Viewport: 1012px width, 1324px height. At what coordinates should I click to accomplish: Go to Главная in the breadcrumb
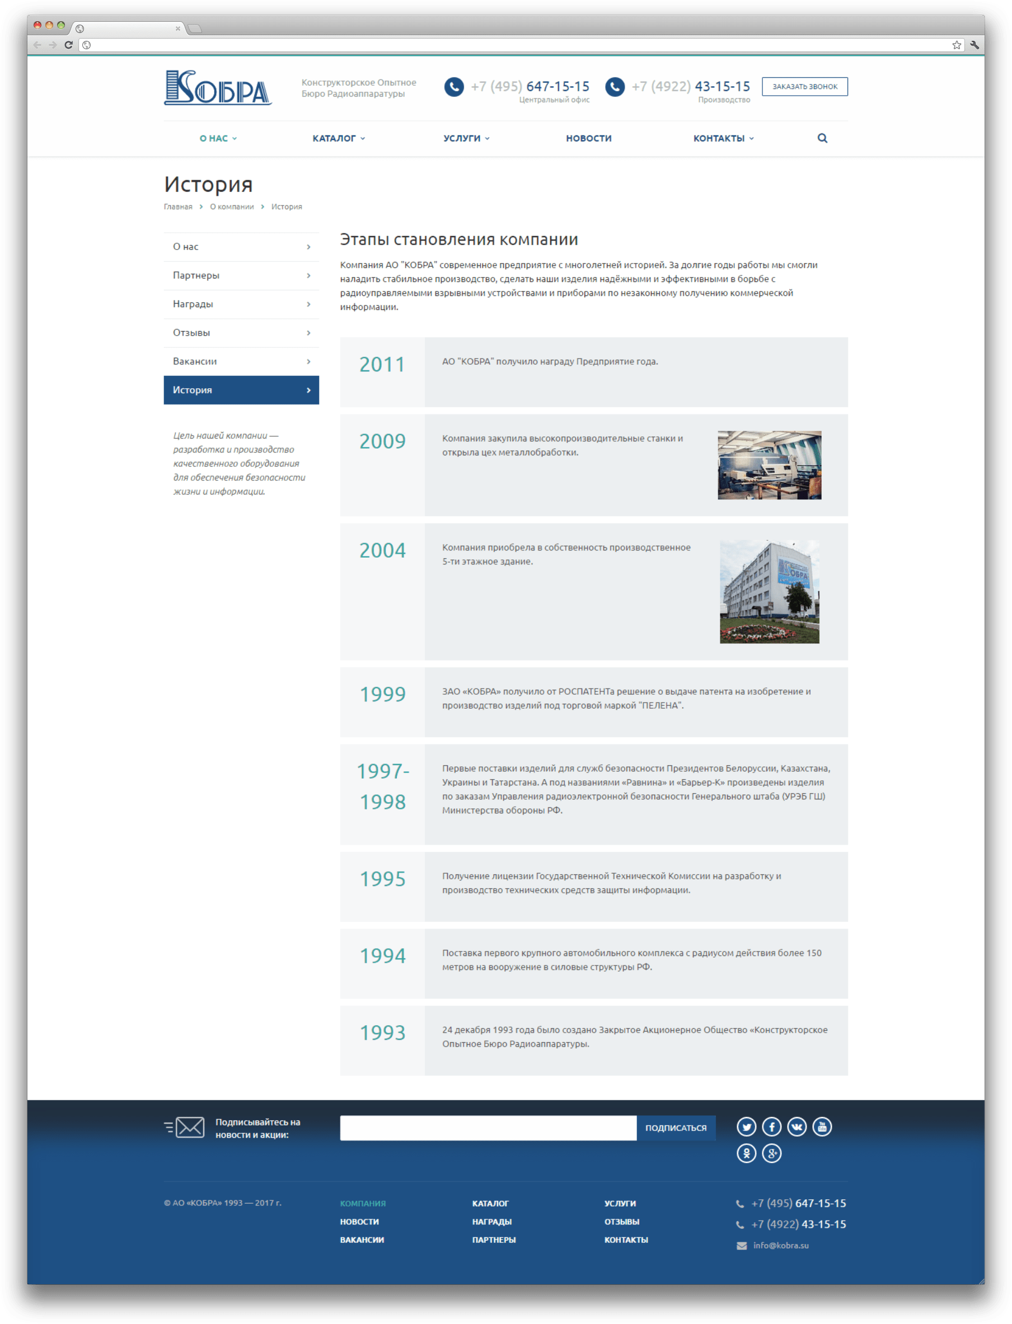click(179, 207)
